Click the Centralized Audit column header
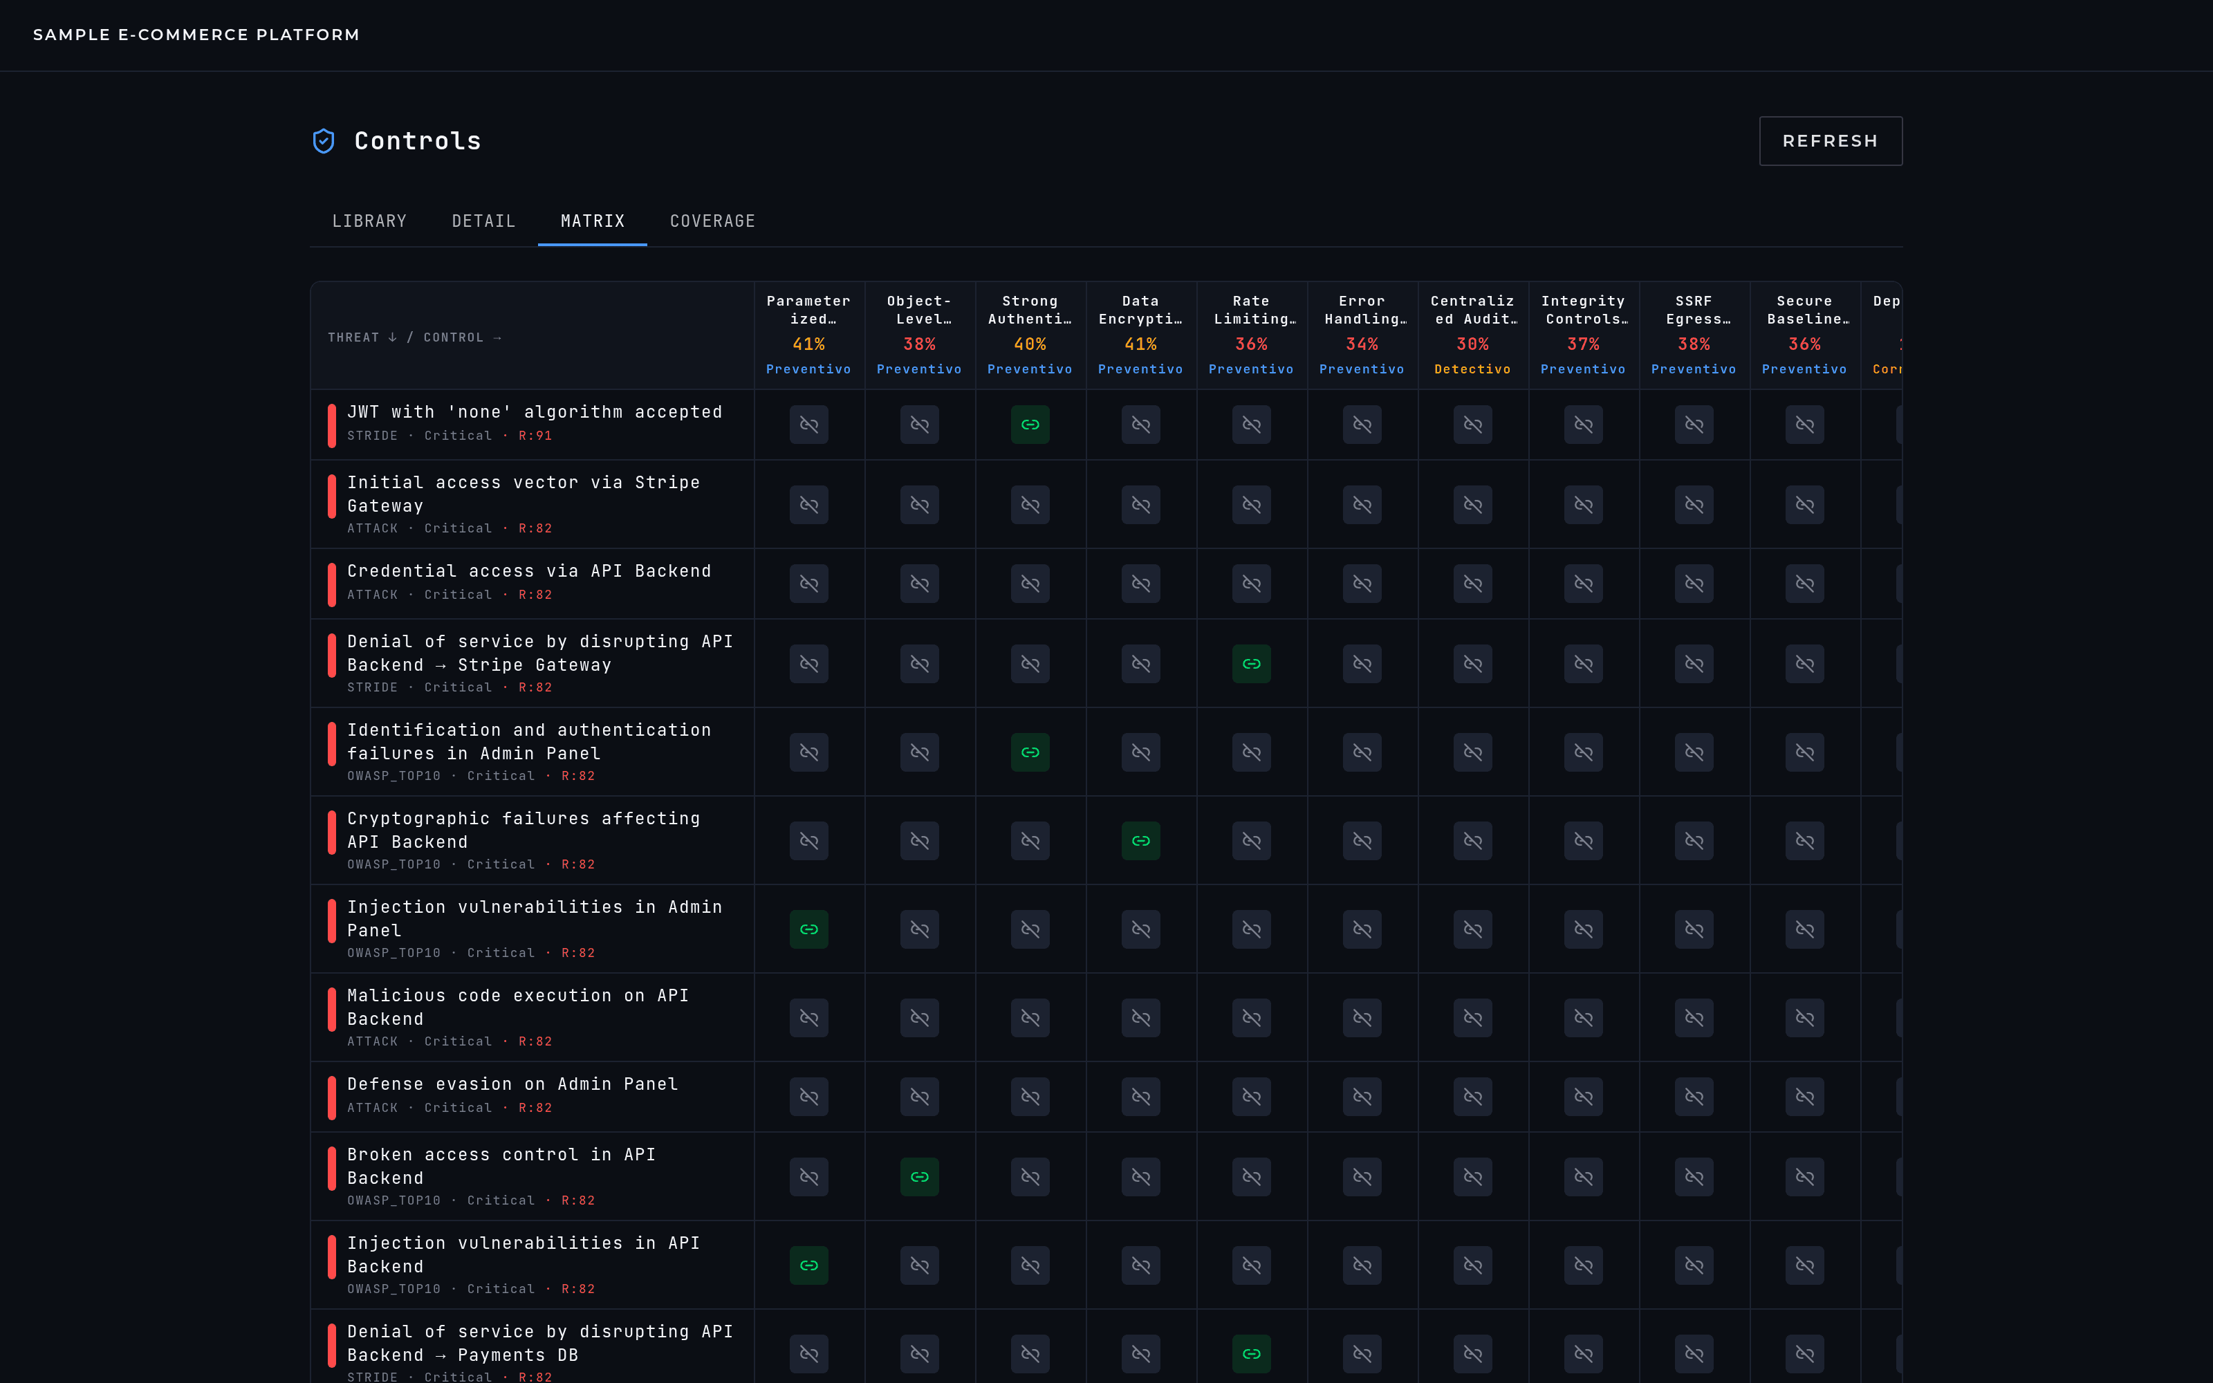Viewport: 2213px width, 1383px height. click(x=1472, y=335)
